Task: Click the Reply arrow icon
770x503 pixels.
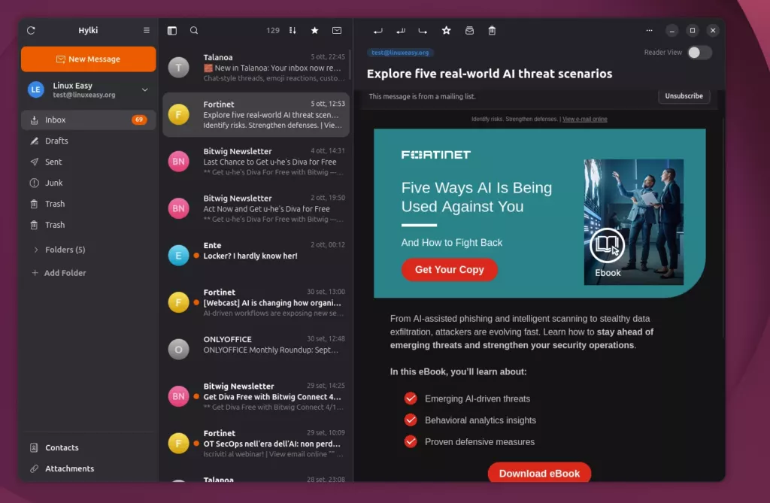Action: (x=377, y=31)
